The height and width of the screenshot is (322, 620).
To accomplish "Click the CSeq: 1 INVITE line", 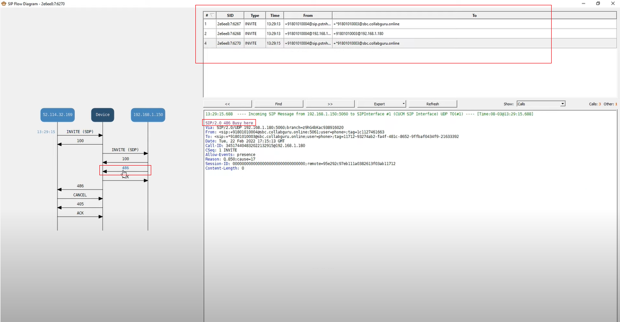I will [221, 150].
